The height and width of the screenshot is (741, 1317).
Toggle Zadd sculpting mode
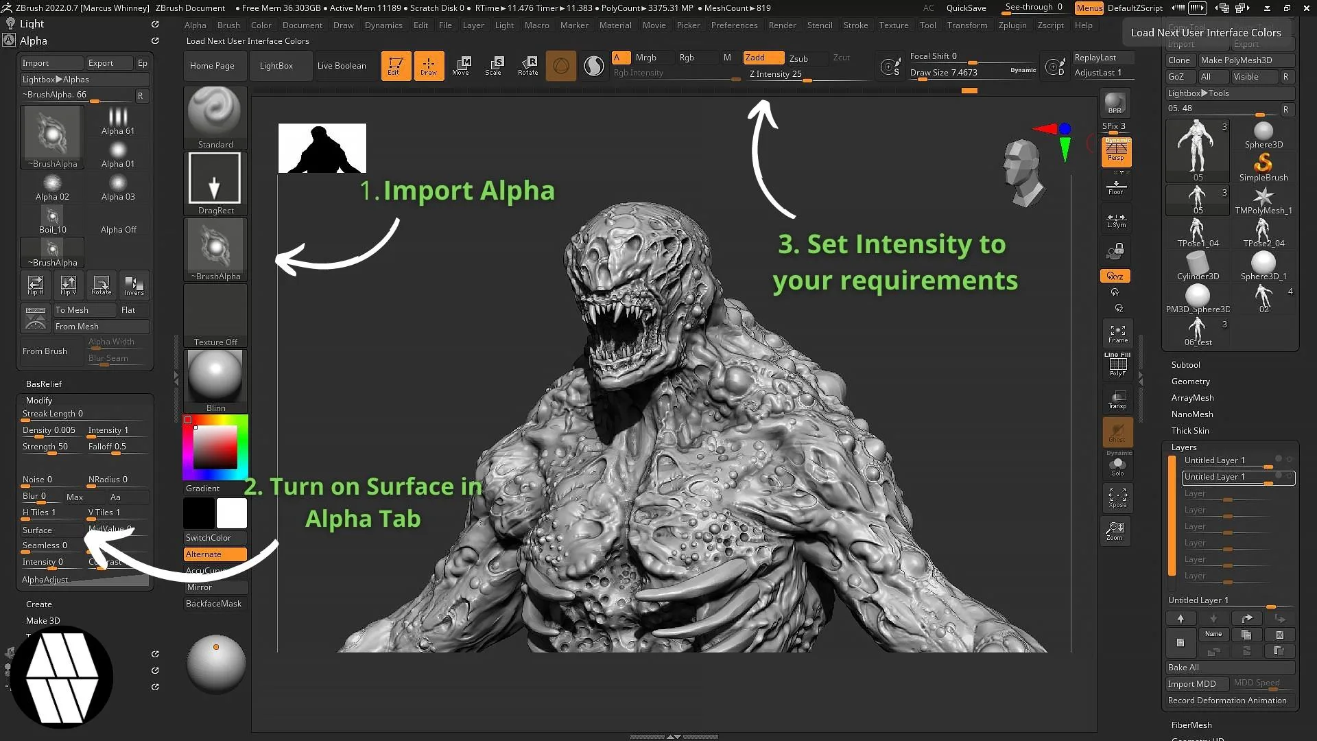[x=762, y=58]
